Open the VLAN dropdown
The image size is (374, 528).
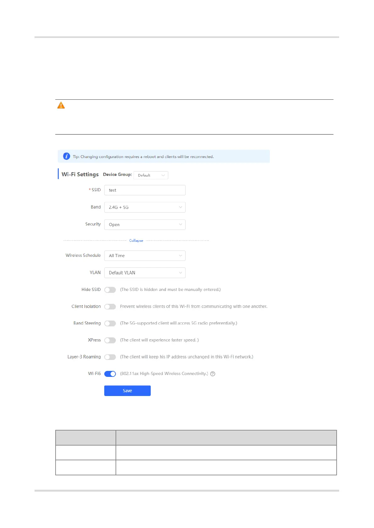[x=145, y=273]
